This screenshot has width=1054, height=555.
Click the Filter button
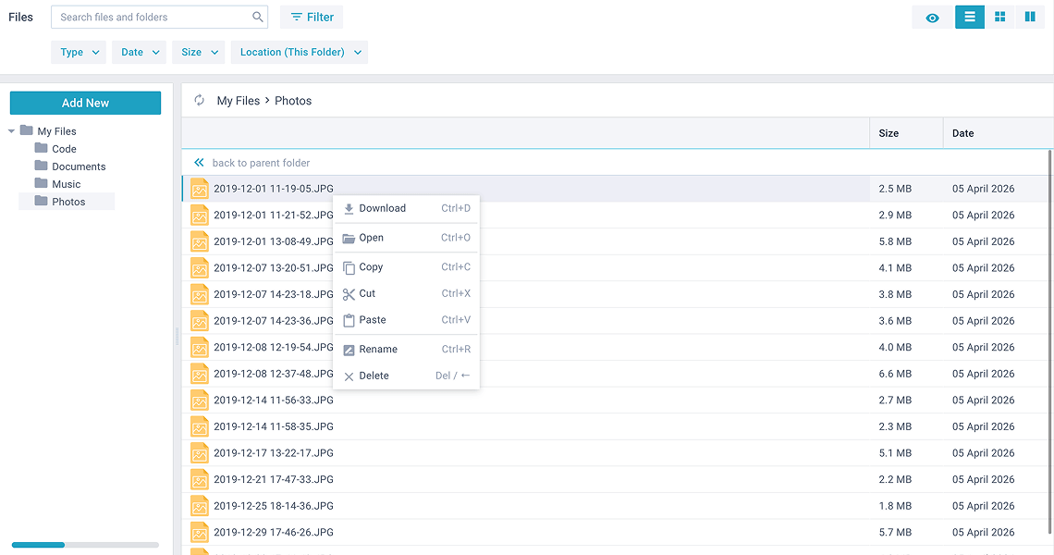[x=312, y=17]
